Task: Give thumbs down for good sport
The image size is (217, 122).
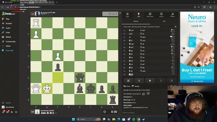Action: coord(148,94)
